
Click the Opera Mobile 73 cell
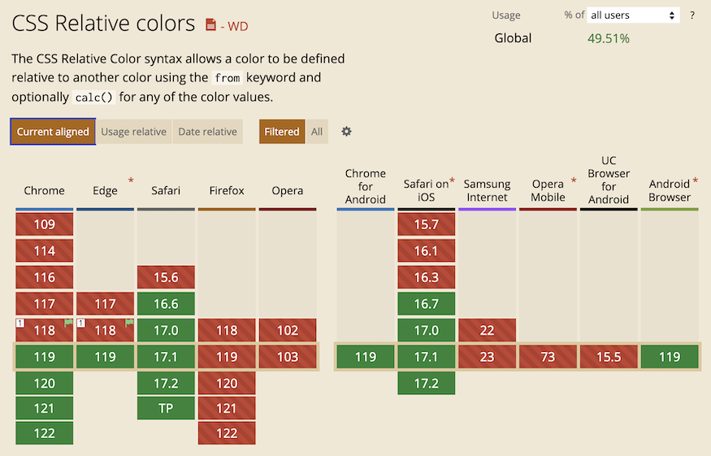tap(548, 357)
